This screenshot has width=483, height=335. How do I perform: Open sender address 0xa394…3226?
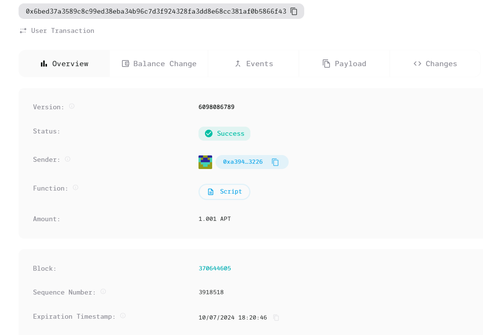pos(243,162)
